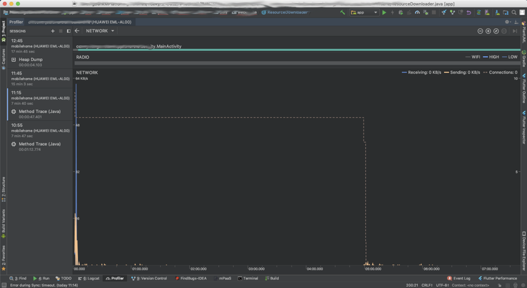Reset timeline zoom

496,31
